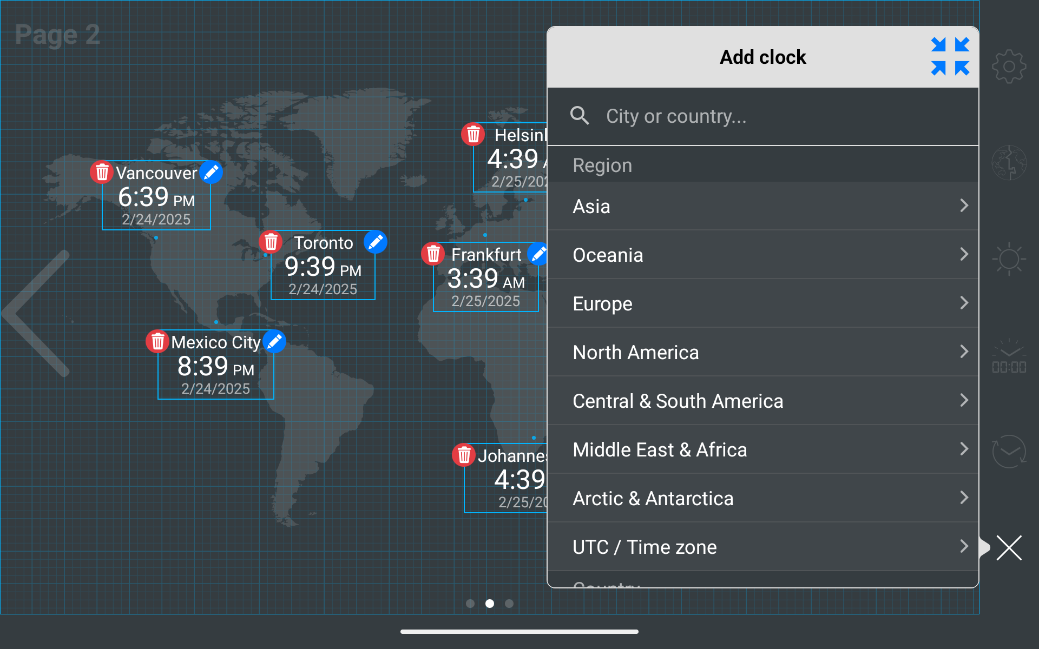Jump to the first page dot
Screen dimensions: 1039x649
pyautogui.click(x=470, y=604)
